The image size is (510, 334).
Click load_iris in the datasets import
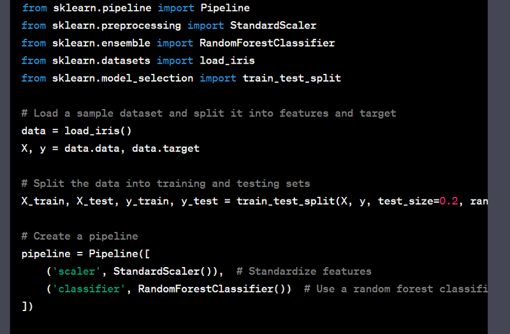227,61
